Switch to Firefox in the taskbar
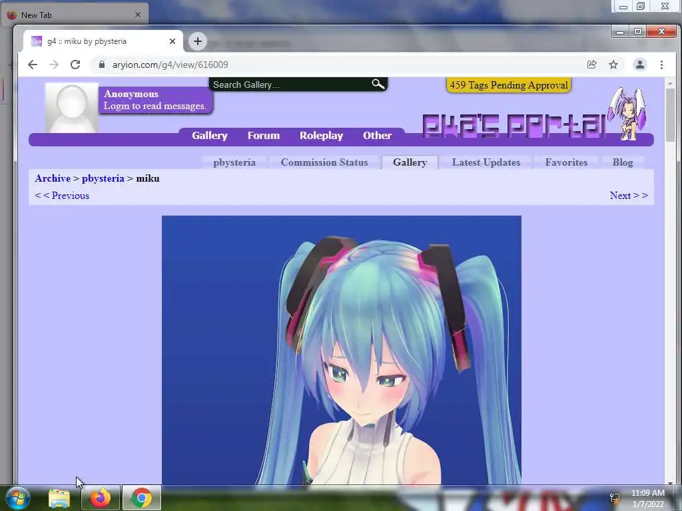This screenshot has height=511, width=682. pyautogui.click(x=100, y=498)
